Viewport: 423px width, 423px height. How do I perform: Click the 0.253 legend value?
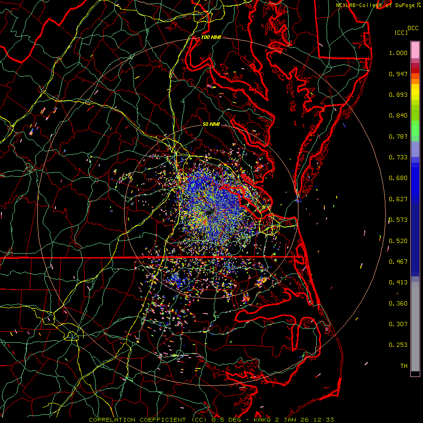[x=398, y=345]
